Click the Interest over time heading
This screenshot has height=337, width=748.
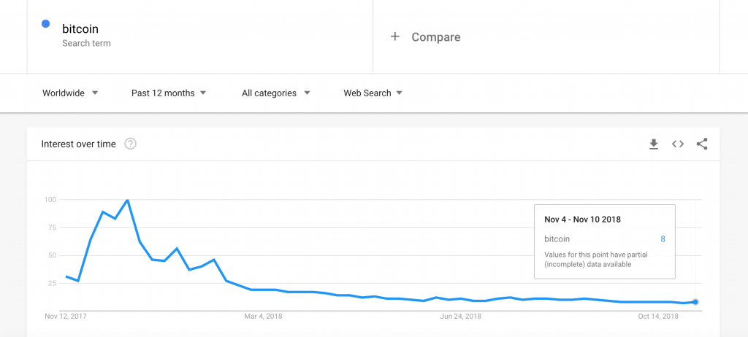point(79,144)
